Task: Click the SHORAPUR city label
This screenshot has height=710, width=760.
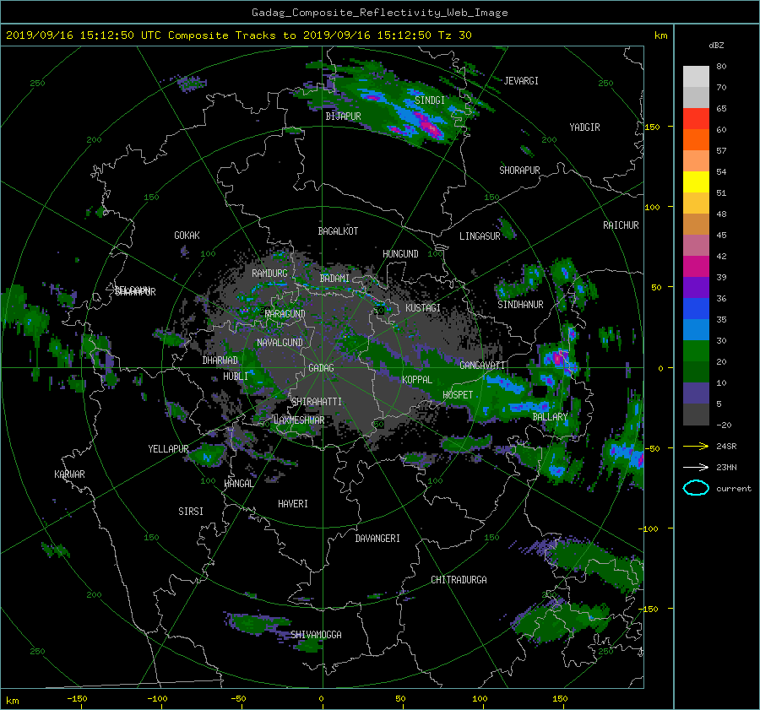Action: (x=519, y=171)
